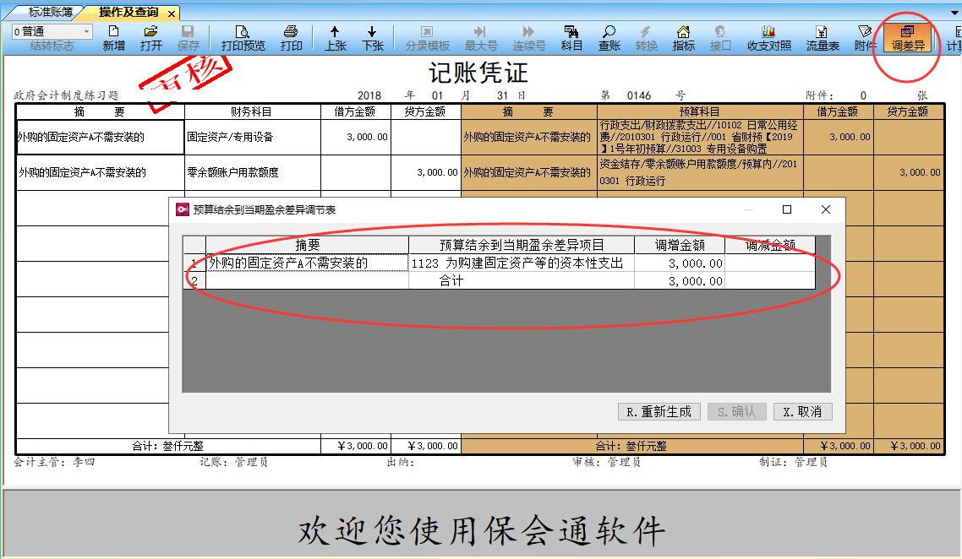Open 打印预览 print preview
This screenshot has width=962, height=559.
243,38
